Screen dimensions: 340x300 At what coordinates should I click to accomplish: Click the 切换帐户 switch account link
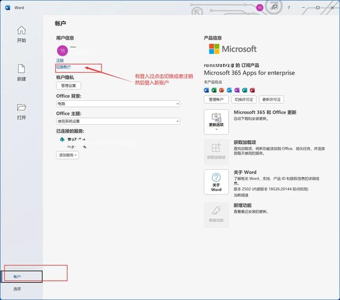pos(64,67)
